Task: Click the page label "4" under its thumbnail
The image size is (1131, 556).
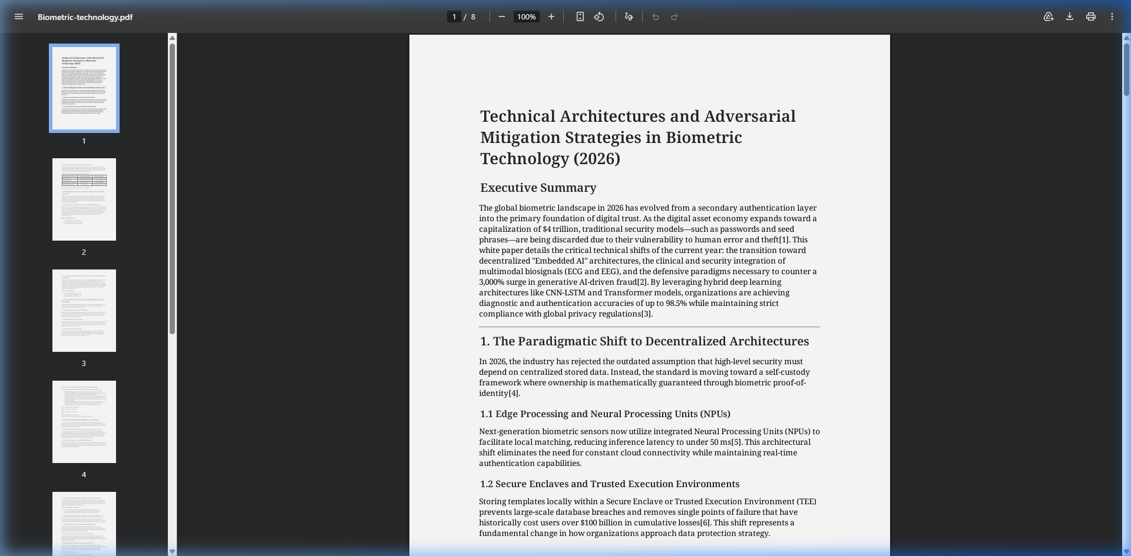Action: [84, 474]
